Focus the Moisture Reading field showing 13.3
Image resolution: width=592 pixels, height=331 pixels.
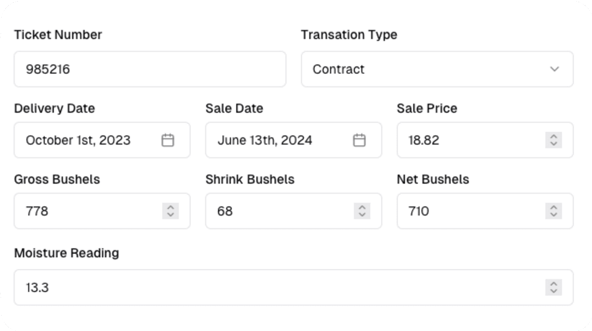(x=276, y=288)
